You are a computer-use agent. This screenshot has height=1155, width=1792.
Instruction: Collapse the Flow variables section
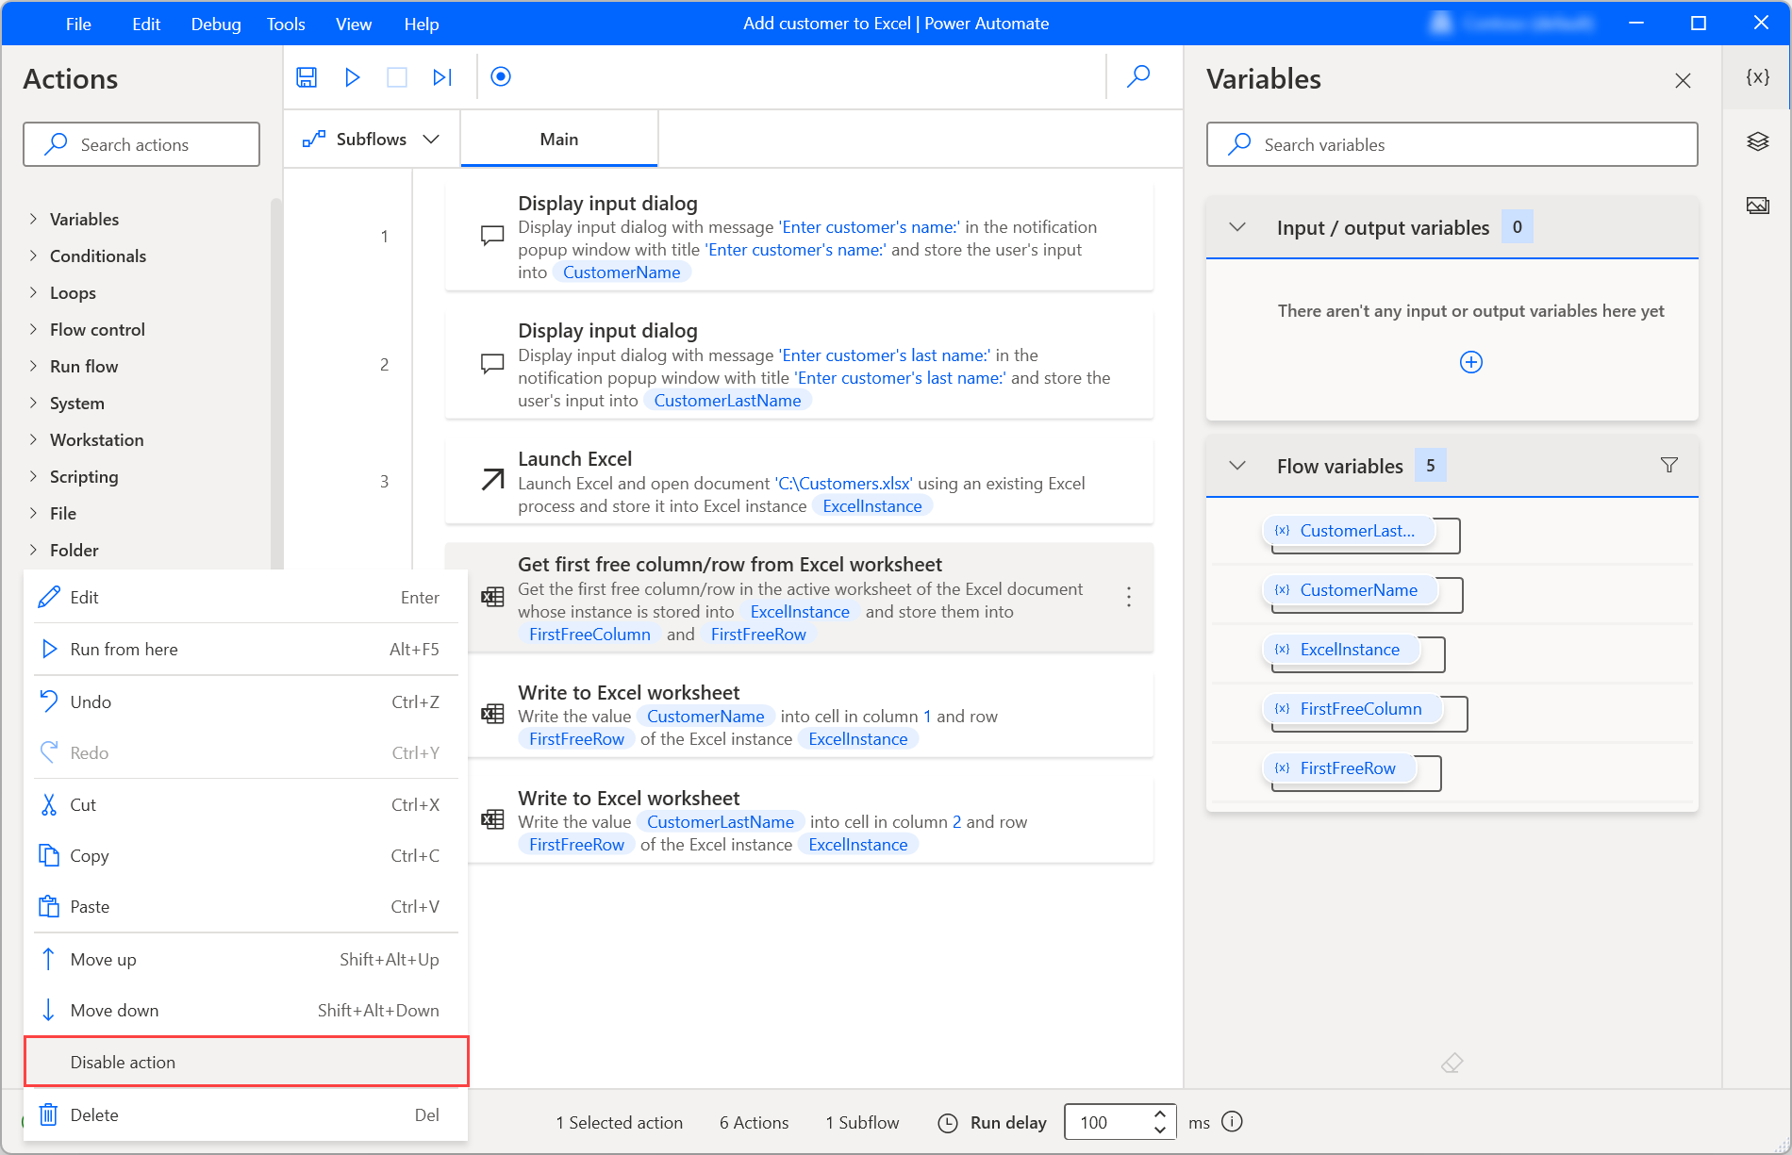(1237, 466)
